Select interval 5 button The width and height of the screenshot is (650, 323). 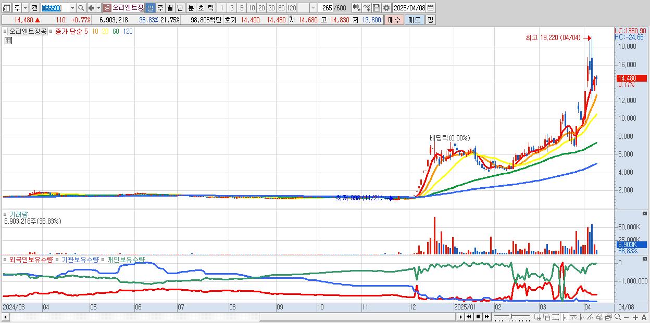click(242, 8)
